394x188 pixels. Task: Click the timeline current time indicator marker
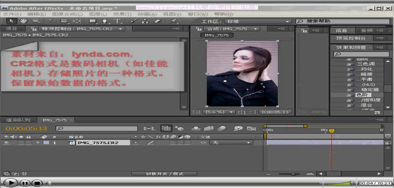pyautogui.click(x=332, y=131)
